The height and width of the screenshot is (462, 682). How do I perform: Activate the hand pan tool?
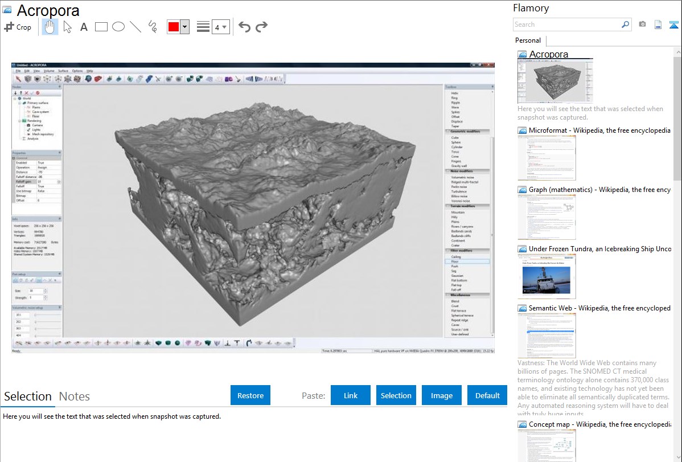coord(50,27)
